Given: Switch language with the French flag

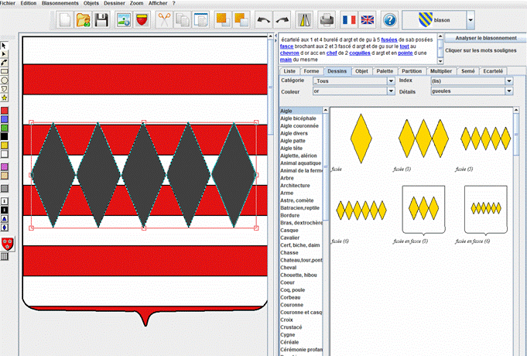Looking at the screenshot, I should (349, 19).
